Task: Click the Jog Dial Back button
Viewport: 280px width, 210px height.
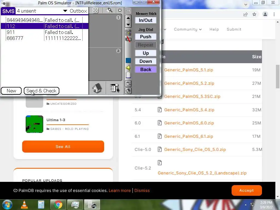Action: [146, 69]
